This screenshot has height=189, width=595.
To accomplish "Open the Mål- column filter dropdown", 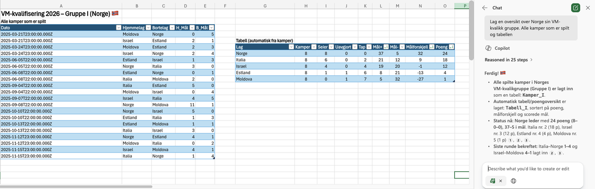I will click(x=402, y=46).
